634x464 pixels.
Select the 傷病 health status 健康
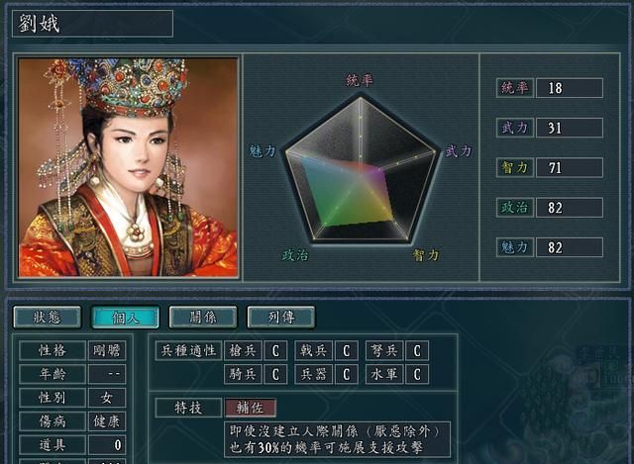[x=107, y=421]
